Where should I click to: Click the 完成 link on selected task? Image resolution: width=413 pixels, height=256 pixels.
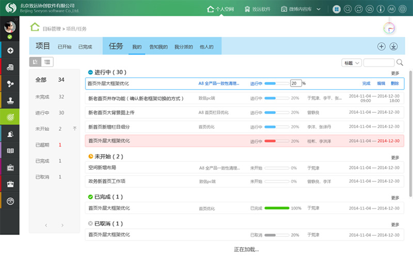pos(366,83)
